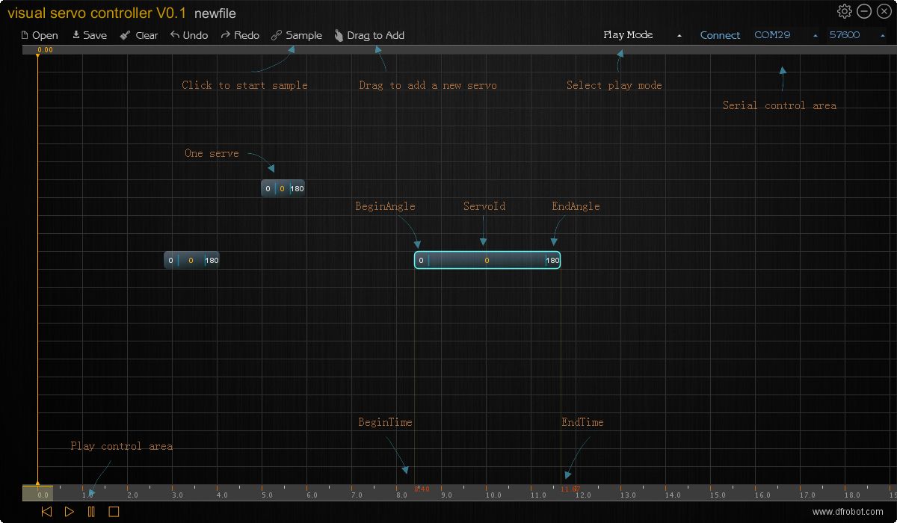Open the 57600 baud rate dropdown
Screen dimensions: 897x523
pyautogui.click(x=857, y=35)
